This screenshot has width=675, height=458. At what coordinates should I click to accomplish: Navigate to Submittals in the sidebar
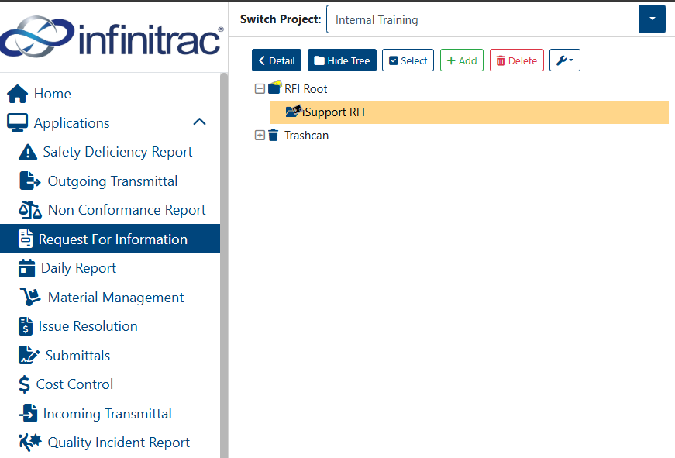pyautogui.click(x=110, y=355)
